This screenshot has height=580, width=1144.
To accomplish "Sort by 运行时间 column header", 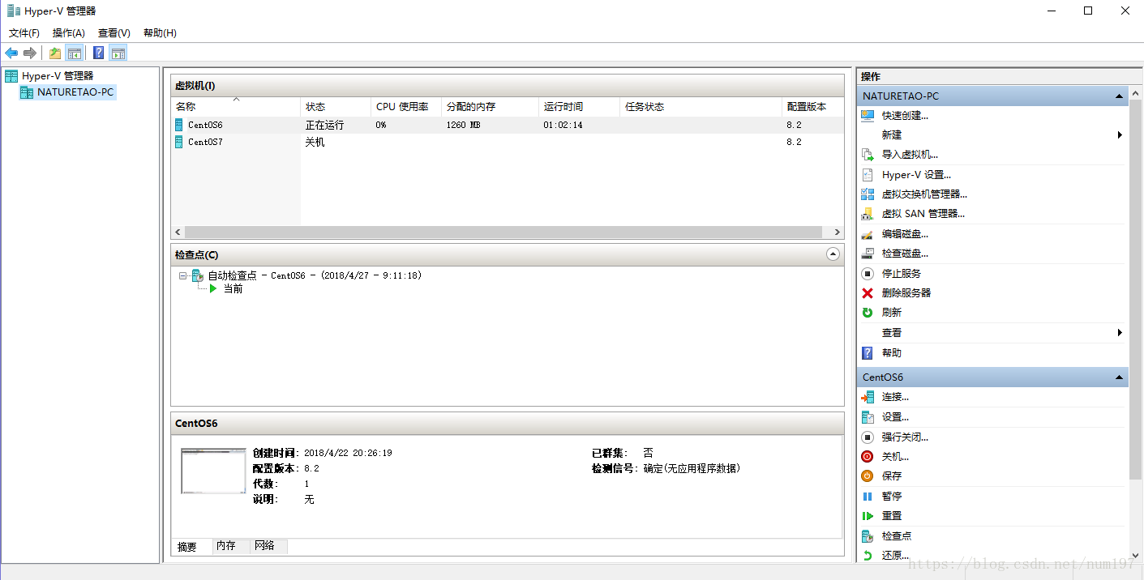I will 580,107.
